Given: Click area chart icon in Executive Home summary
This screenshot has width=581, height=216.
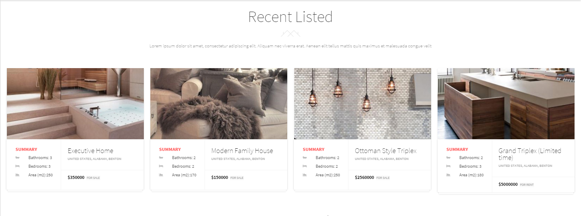Looking at the screenshot, I should (18, 175).
